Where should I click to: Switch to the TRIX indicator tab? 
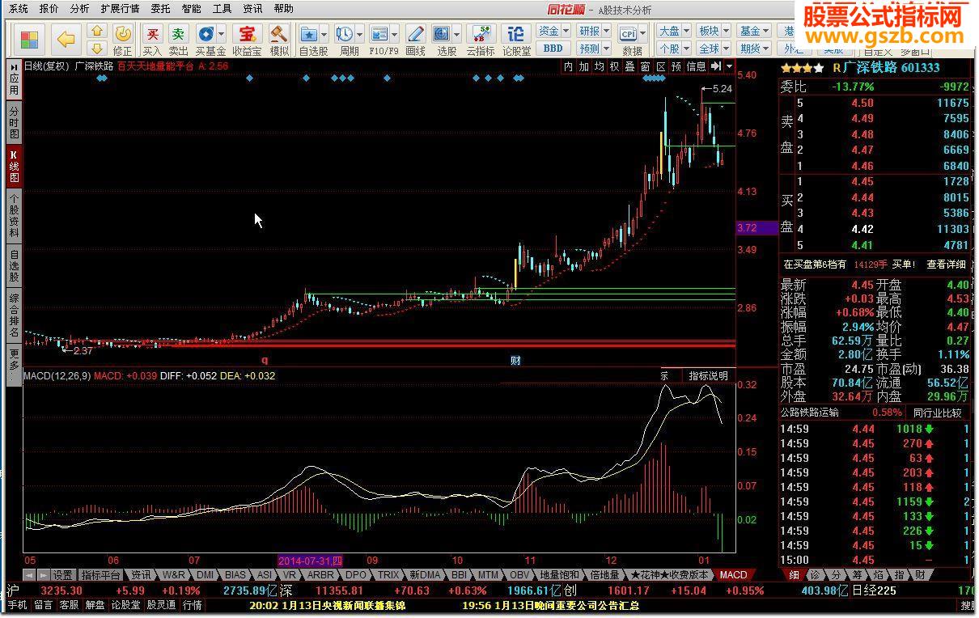388,575
